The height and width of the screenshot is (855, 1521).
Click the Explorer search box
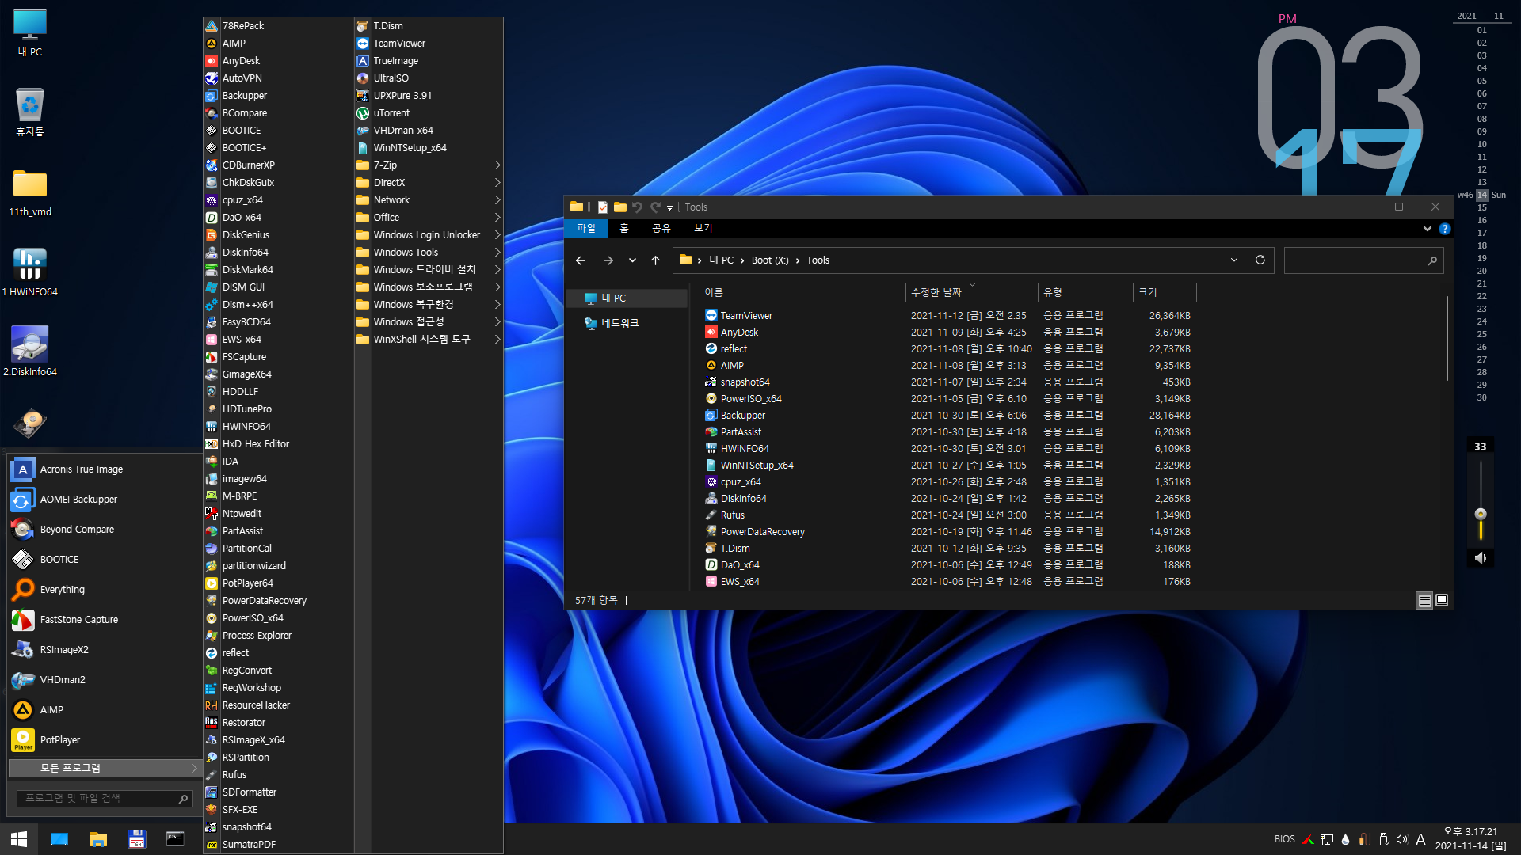[1363, 260]
